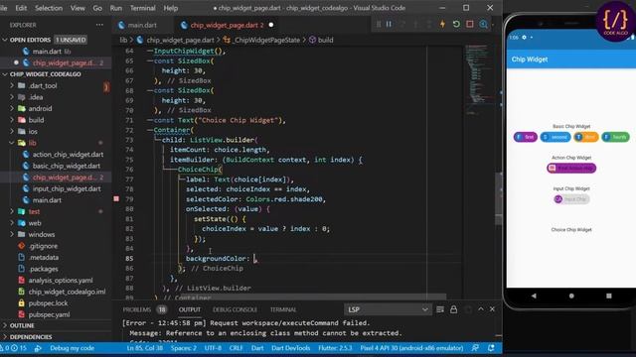Switch to the main.dart editor tab
Screen dimensions: 636x357
click(142, 25)
